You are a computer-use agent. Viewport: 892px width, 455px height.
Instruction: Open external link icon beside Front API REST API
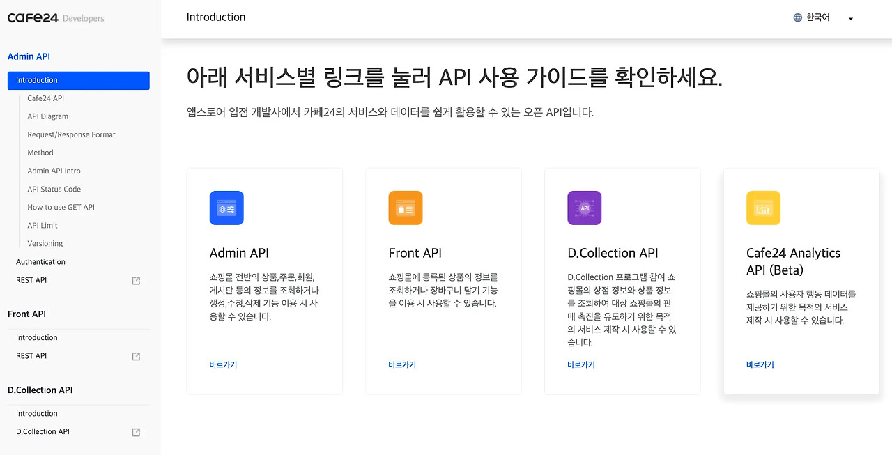coord(136,356)
